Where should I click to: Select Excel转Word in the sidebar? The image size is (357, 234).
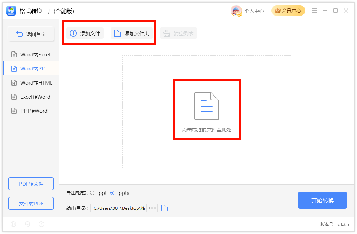[31, 97]
